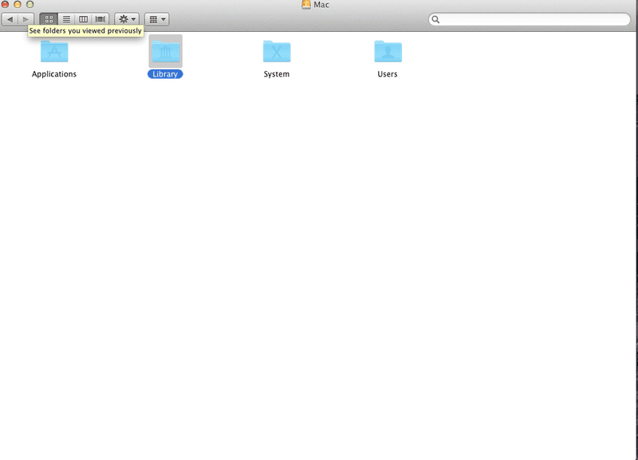638x460 pixels.
Task: Click inside the search field
Action: [x=529, y=19]
